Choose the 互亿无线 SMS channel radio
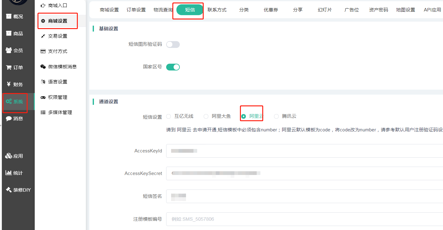This screenshot has width=443, height=230. [169, 117]
